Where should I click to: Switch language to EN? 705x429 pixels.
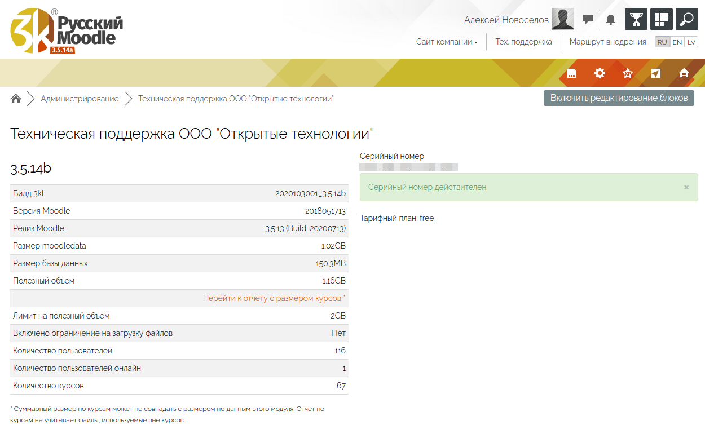coord(677,42)
